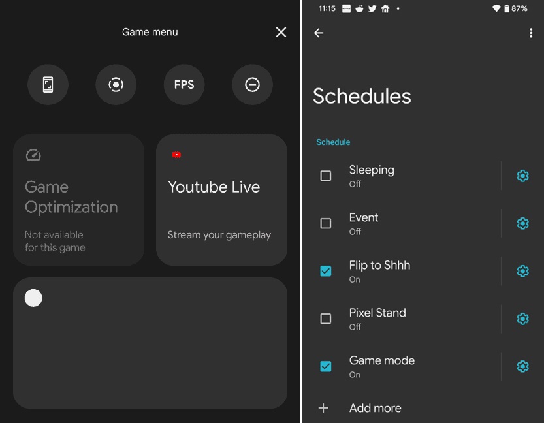544x423 pixels.
Task: Toggle Do Not Disturb circle icon
Action: (x=252, y=84)
